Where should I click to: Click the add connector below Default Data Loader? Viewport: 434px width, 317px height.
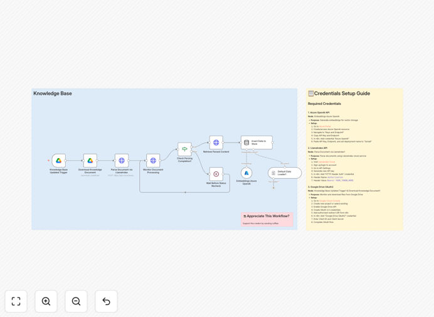[x=273, y=188]
